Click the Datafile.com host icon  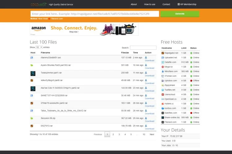[x=163, y=62]
